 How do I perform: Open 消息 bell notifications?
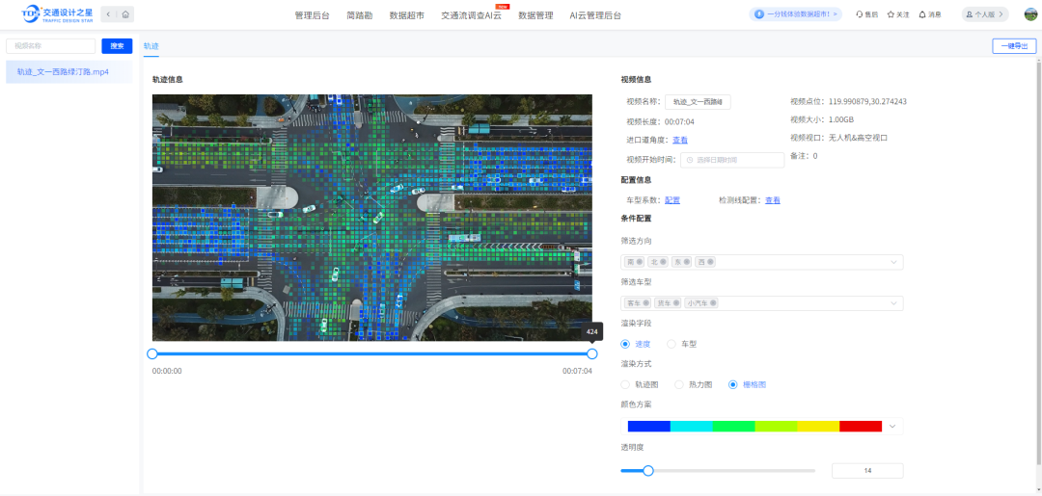(922, 13)
